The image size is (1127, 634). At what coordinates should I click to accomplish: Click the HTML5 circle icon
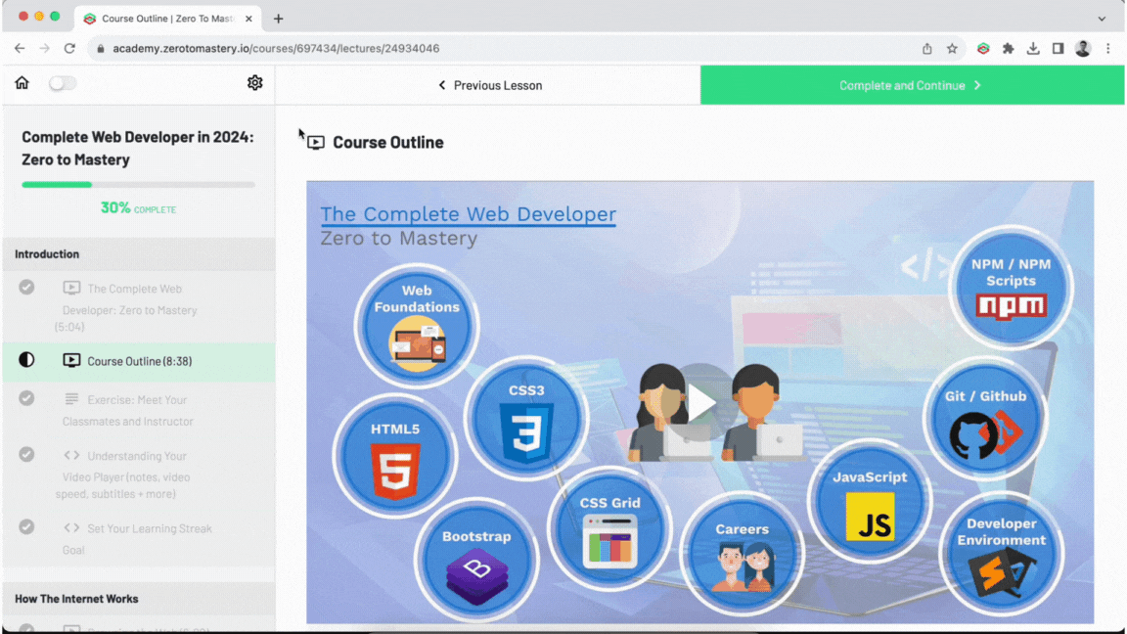394,457
